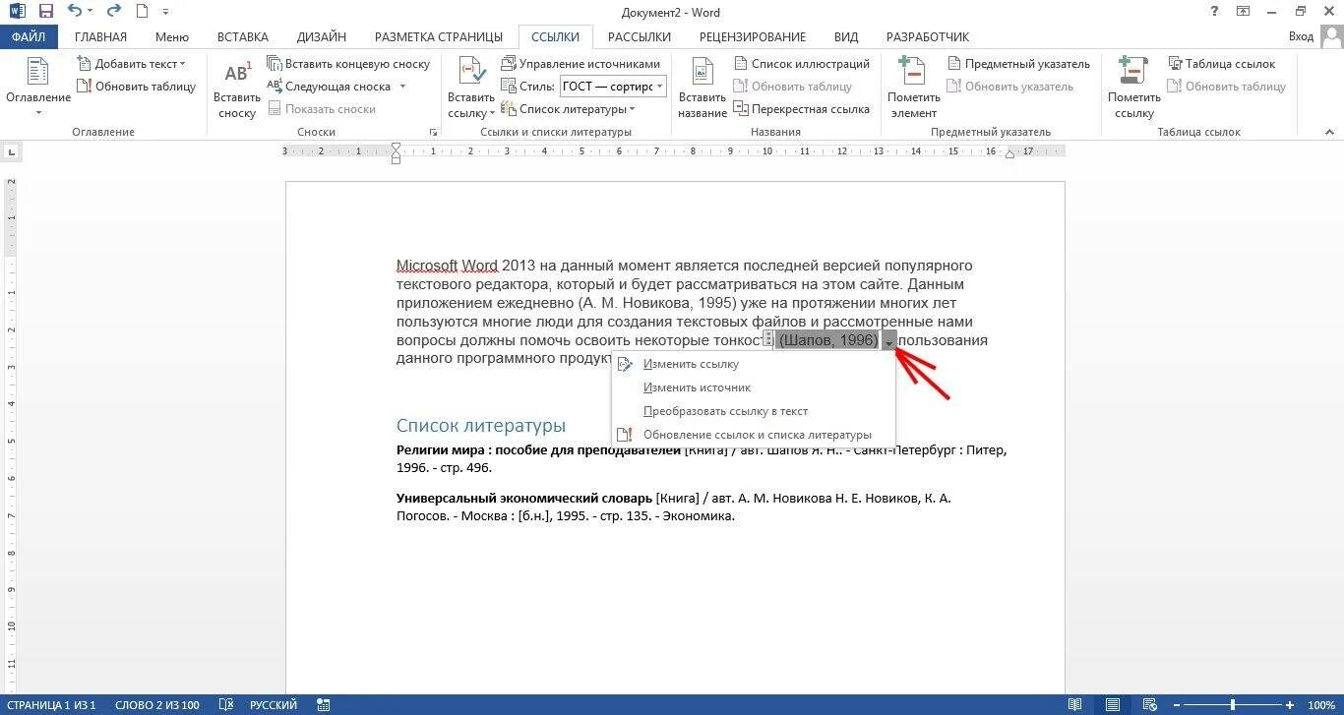Image resolution: width=1344 pixels, height=715 pixels.
Task: Open the Стиль combo box showing ГОСТ
Action: [x=613, y=87]
